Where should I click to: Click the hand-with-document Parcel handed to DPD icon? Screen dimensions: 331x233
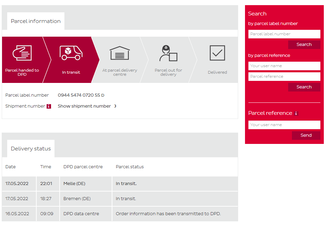(x=22, y=53)
